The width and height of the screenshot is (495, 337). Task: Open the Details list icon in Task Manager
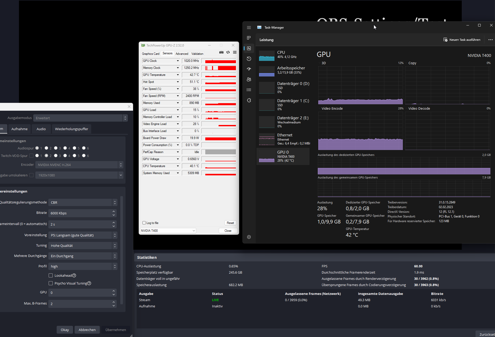coord(249,90)
